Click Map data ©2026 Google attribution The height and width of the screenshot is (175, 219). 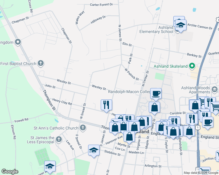(201, 173)
